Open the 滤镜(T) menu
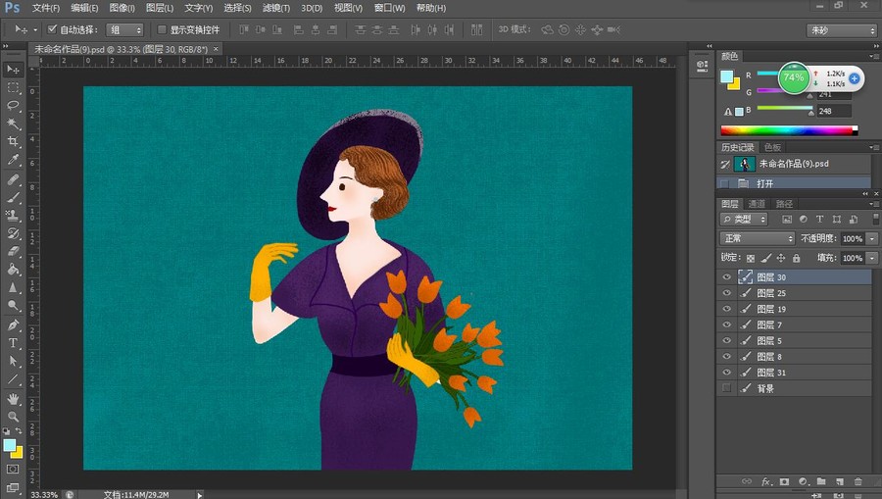882x499 pixels. tap(276, 8)
